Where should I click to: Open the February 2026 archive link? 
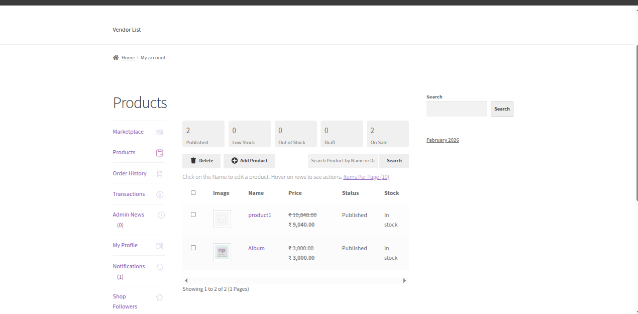(443, 140)
